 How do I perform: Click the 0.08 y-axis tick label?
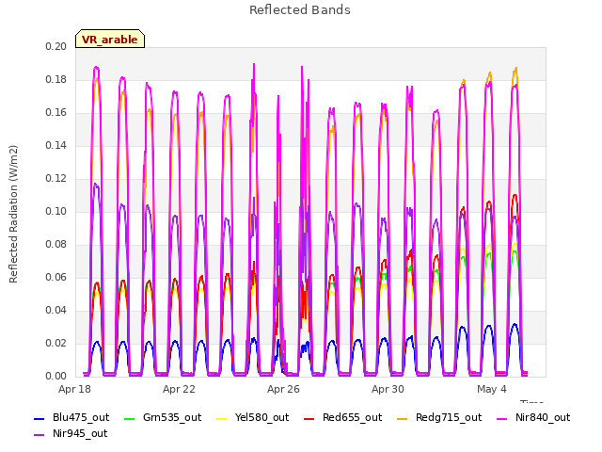click(x=56, y=245)
